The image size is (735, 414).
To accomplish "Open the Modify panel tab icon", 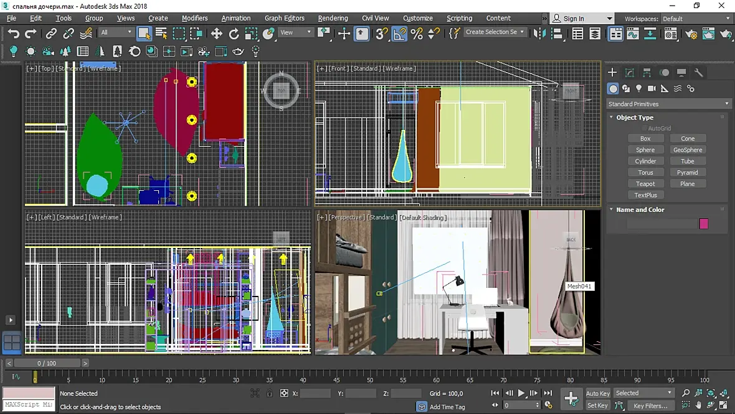I will coord(630,73).
